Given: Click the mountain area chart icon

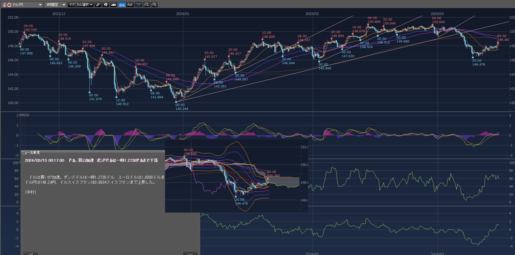Looking at the screenshot, I should click(x=113, y=5).
